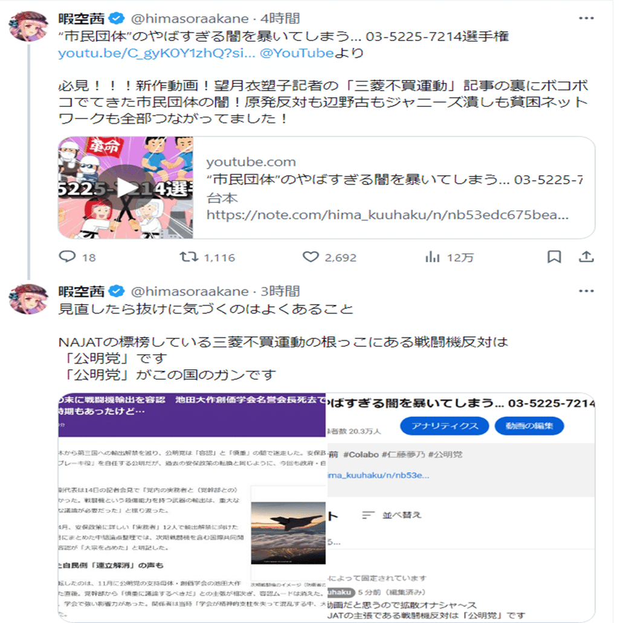
Task: Open the @YouTube mention link
Action: [x=297, y=53]
